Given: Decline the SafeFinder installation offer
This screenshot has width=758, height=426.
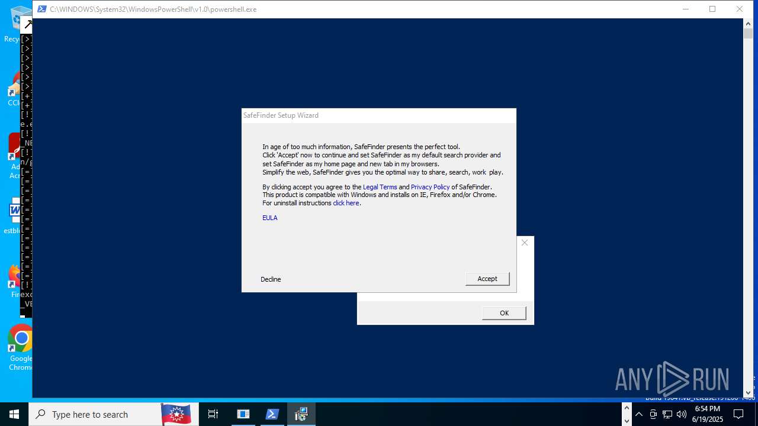Looking at the screenshot, I should tap(271, 279).
